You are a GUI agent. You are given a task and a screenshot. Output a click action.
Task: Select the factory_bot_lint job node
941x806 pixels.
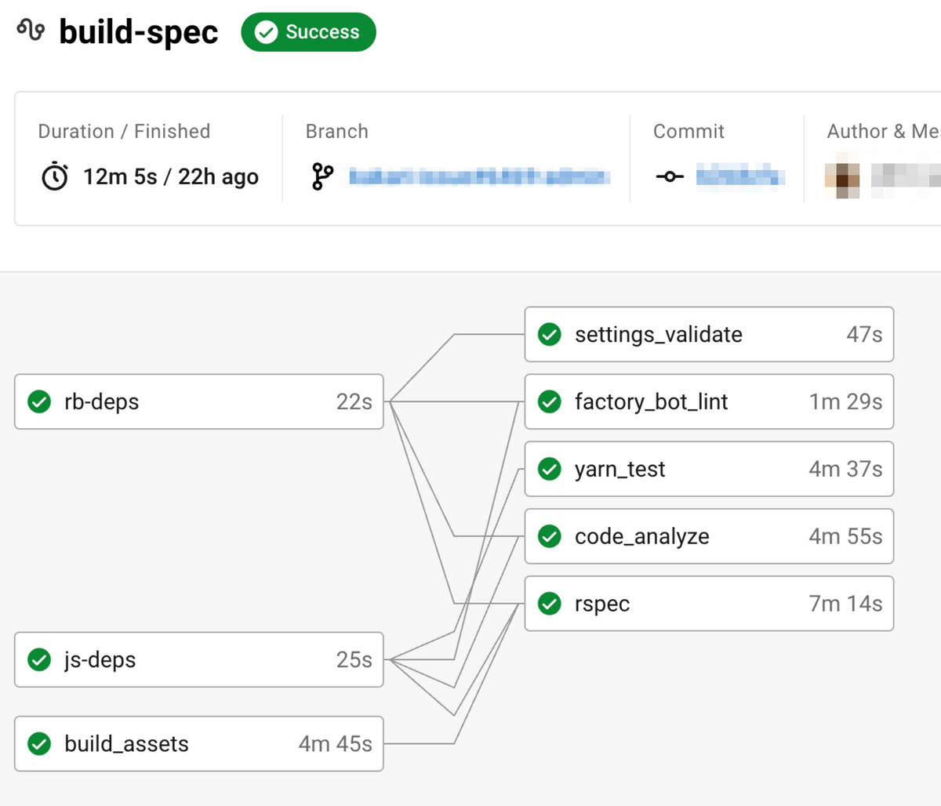coord(708,401)
